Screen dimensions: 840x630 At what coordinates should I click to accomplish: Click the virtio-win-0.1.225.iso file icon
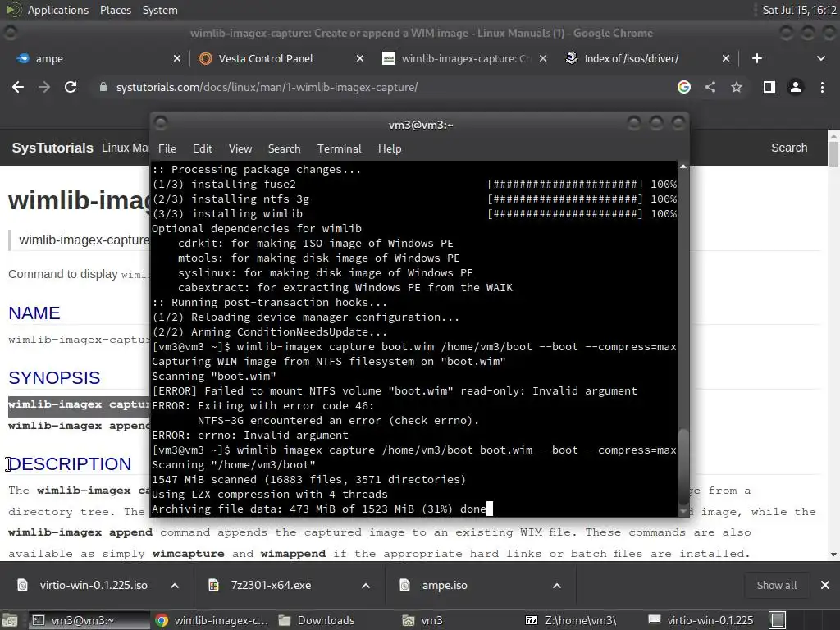click(22, 585)
